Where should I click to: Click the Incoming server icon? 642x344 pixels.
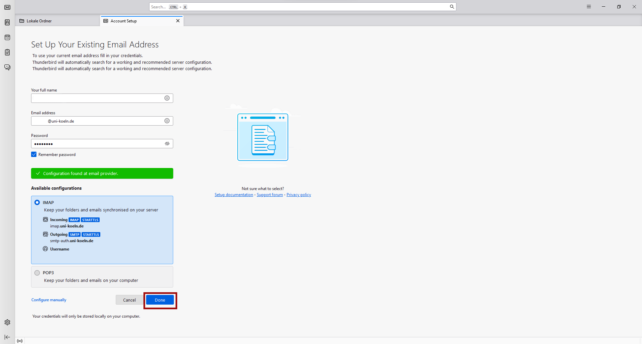[x=45, y=219]
